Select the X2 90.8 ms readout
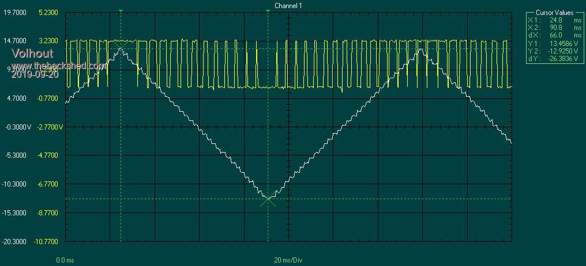Screen dimensions: 586x266 point(554,27)
